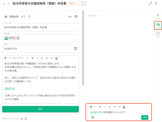Insert image in description editor
The width and height of the screenshot is (162, 122).
point(56,58)
